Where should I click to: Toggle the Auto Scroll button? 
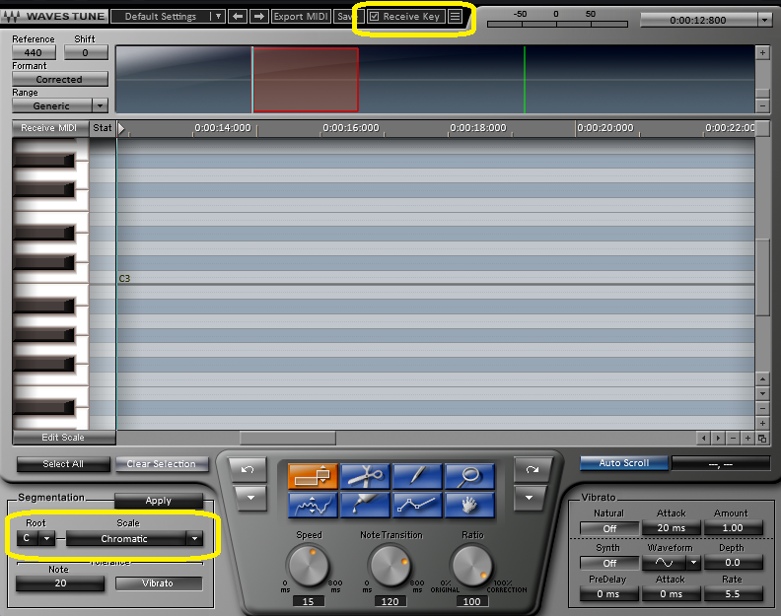point(623,462)
